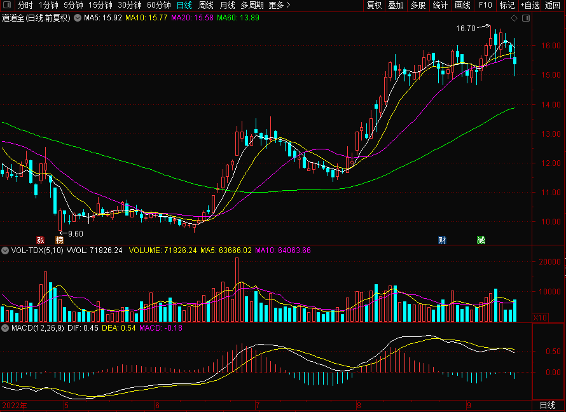Expand the main chart MA indicator dropdown
The image size is (566, 412).
point(78,18)
